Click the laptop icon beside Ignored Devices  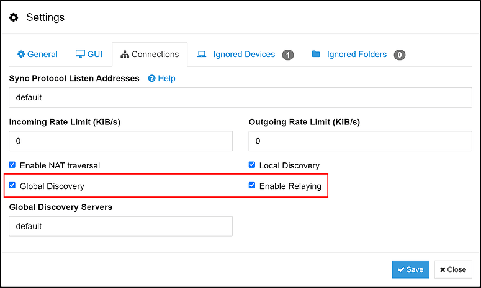coord(202,55)
